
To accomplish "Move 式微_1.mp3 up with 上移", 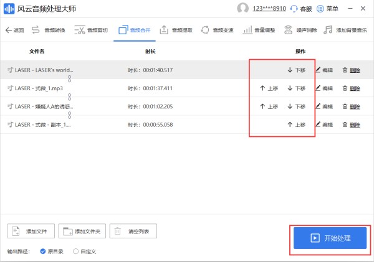I will (x=269, y=88).
